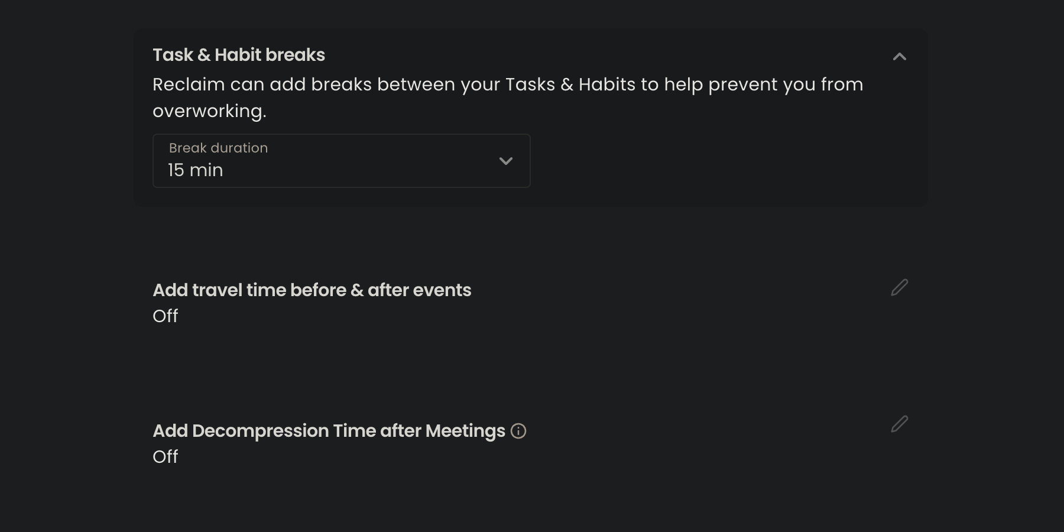The image size is (1064, 532).
Task: Select the Off status under travel time
Action: click(166, 316)
